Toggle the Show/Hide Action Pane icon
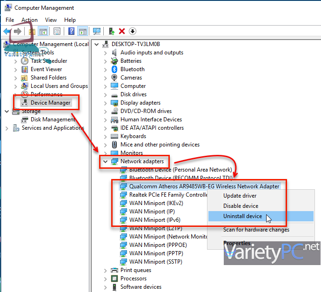321x292 pixels. 83,32
